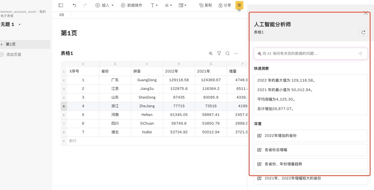
Task: Click the table filter funnel icon
Action: pyautogui.click(x=219, y=54)
